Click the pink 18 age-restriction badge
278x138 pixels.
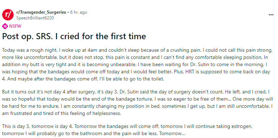[x=5, y=26]
